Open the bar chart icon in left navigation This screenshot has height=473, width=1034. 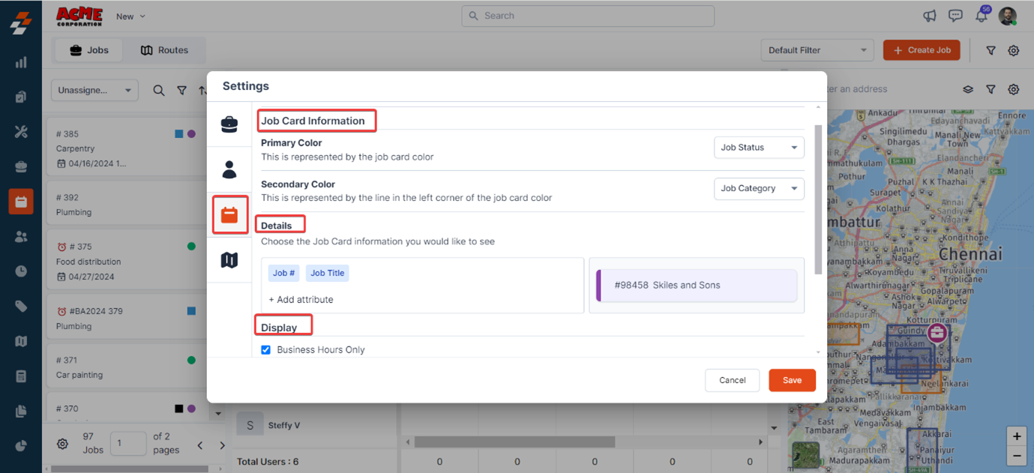(21, 62)
